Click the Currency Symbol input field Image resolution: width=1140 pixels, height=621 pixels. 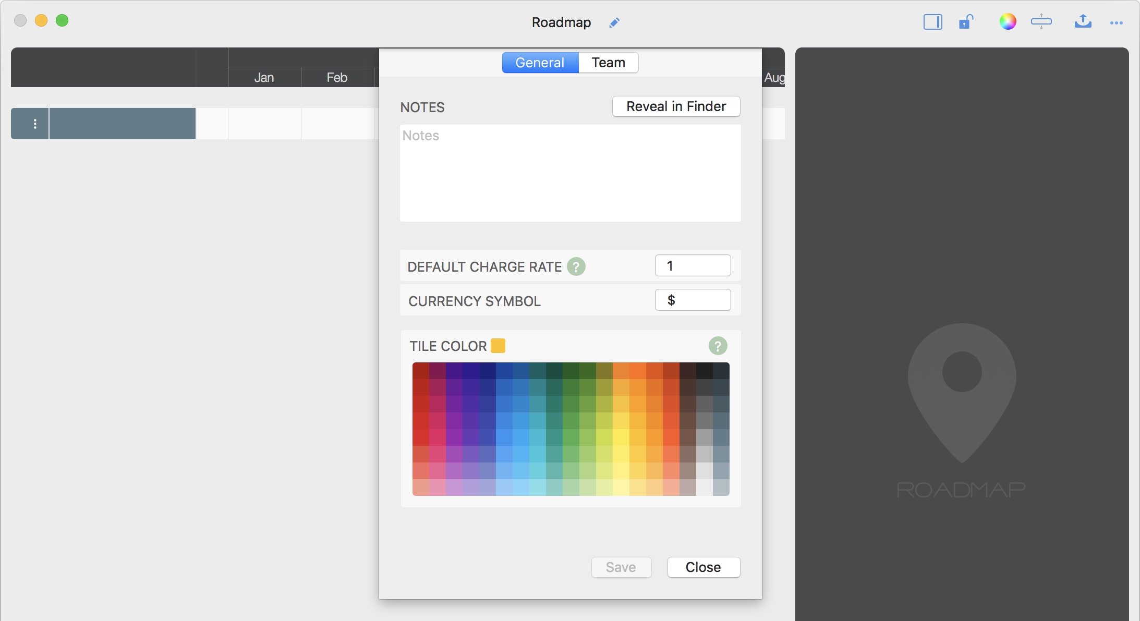coord(693,300)
